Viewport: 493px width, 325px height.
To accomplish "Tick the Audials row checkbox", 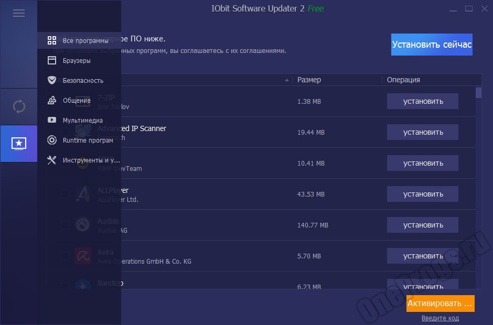I will [x=65, y=225].
